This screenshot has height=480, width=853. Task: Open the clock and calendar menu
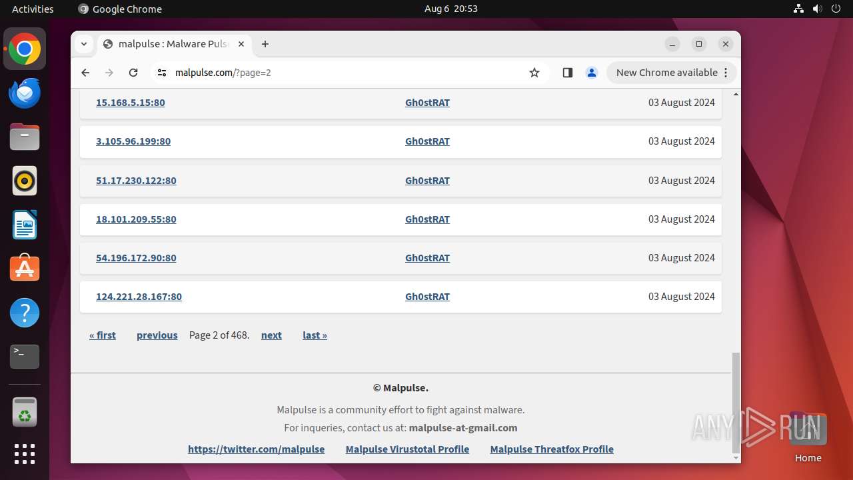[451, 9]
